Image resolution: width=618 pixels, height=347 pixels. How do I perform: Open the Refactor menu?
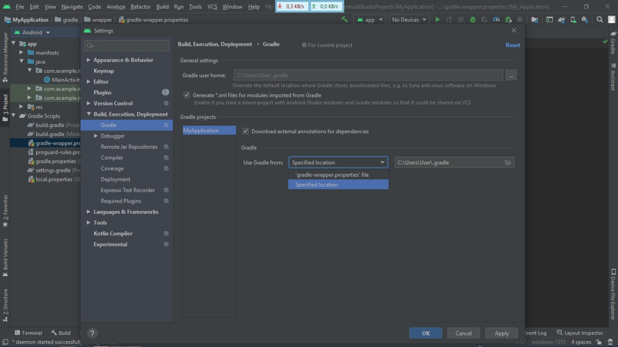pyautogui.click(x=140, y=7)
